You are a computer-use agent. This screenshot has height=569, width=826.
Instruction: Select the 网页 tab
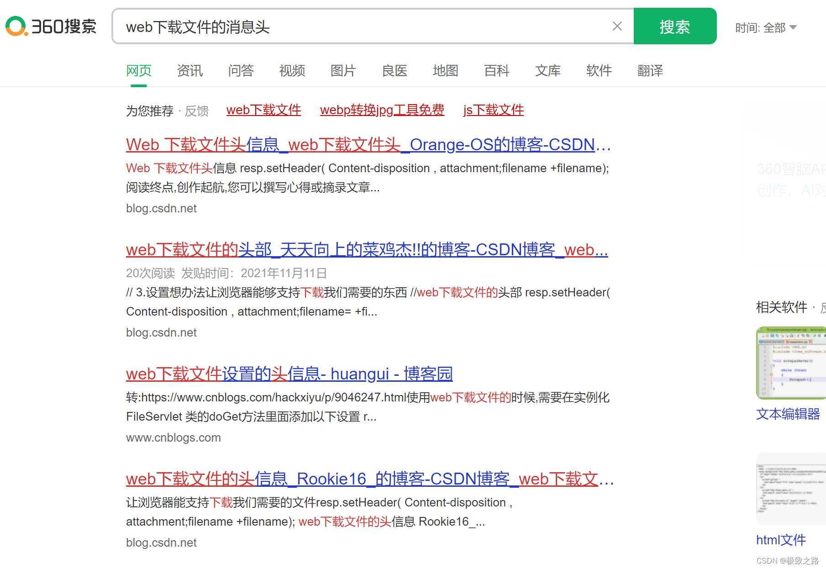click(139, 71)
